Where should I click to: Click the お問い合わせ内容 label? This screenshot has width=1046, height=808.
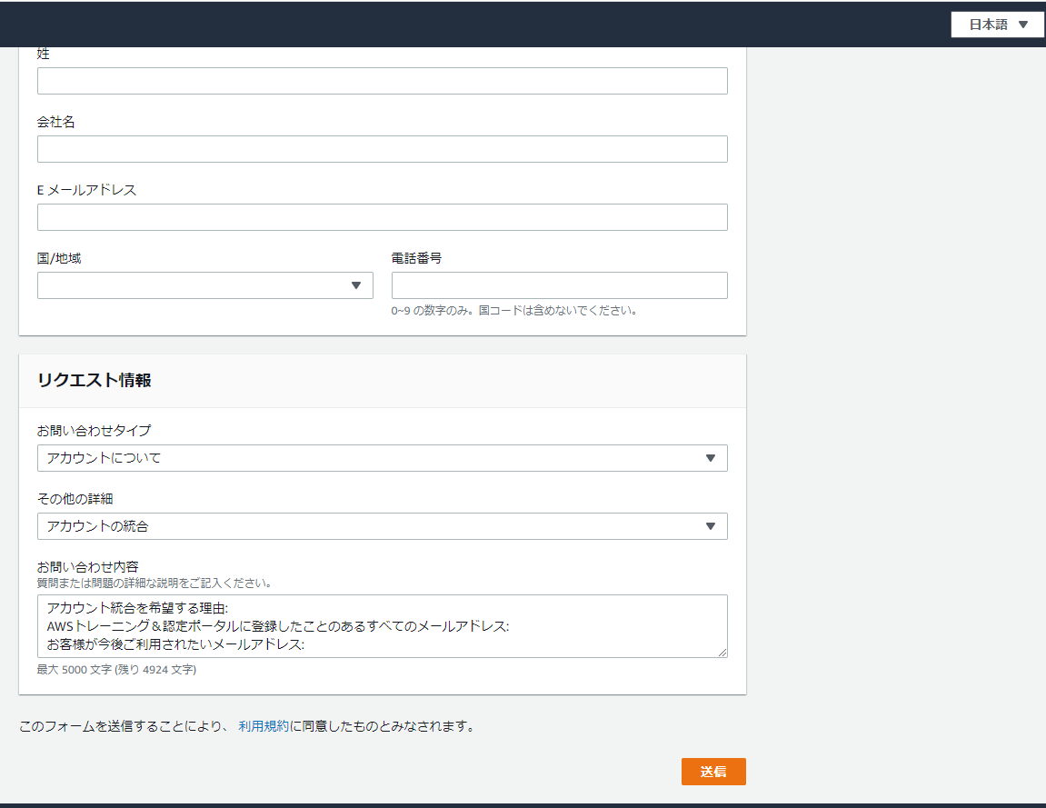coord(87,567)
